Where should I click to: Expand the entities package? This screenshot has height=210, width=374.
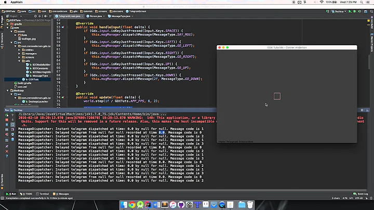(x=19, y=50)
